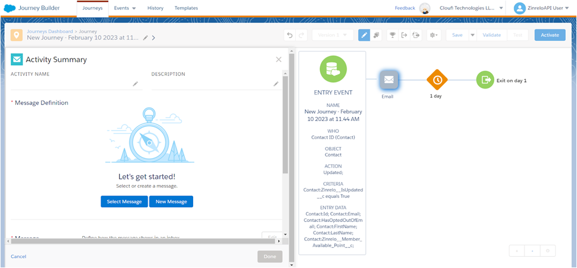The height and width of the screenshot is (268, 577).
Task: Click the middle canvas zoom control
Action: [532, 251]
